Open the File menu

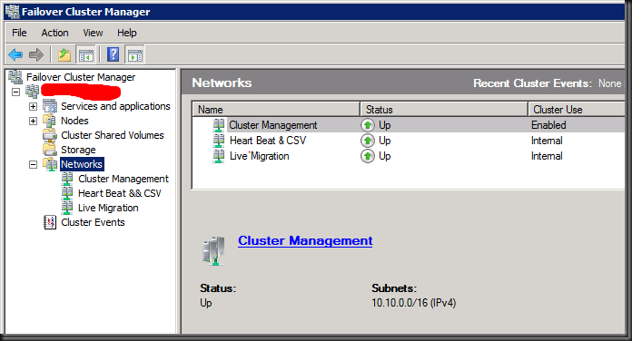point(19,33)
